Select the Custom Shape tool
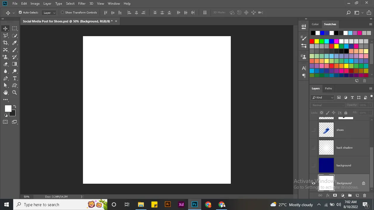 pos(15,85)
